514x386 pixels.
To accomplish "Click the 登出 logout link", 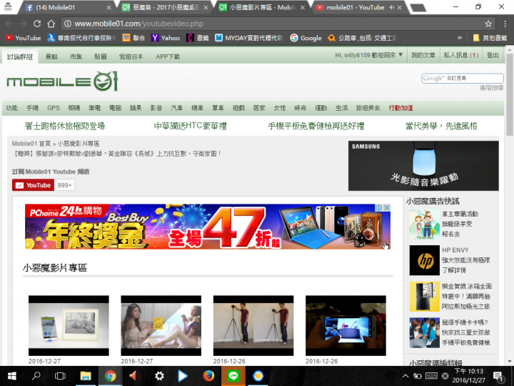I will click(493, 55).
